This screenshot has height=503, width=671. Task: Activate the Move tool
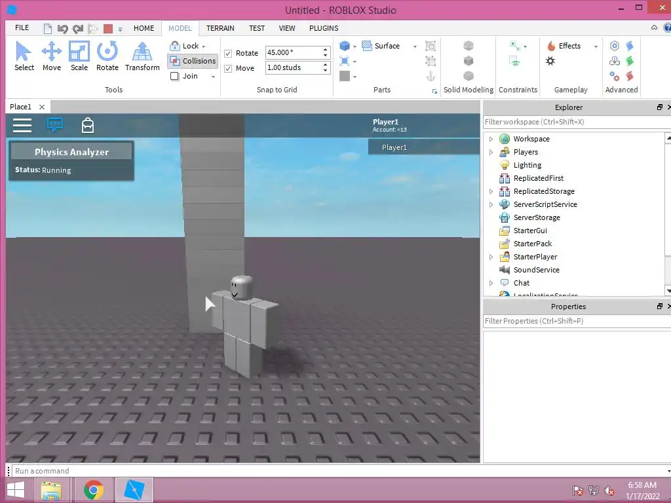coord(52,56)
